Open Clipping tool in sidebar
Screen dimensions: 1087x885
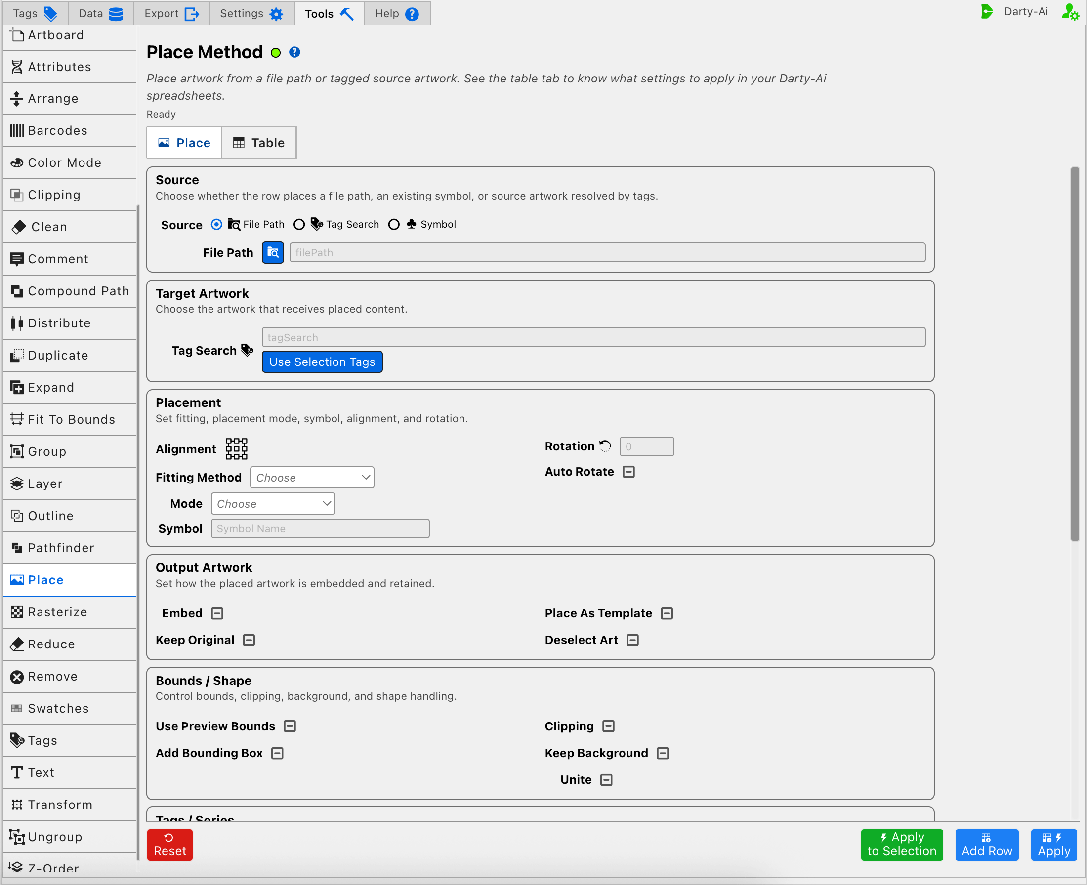pos(70,195)
